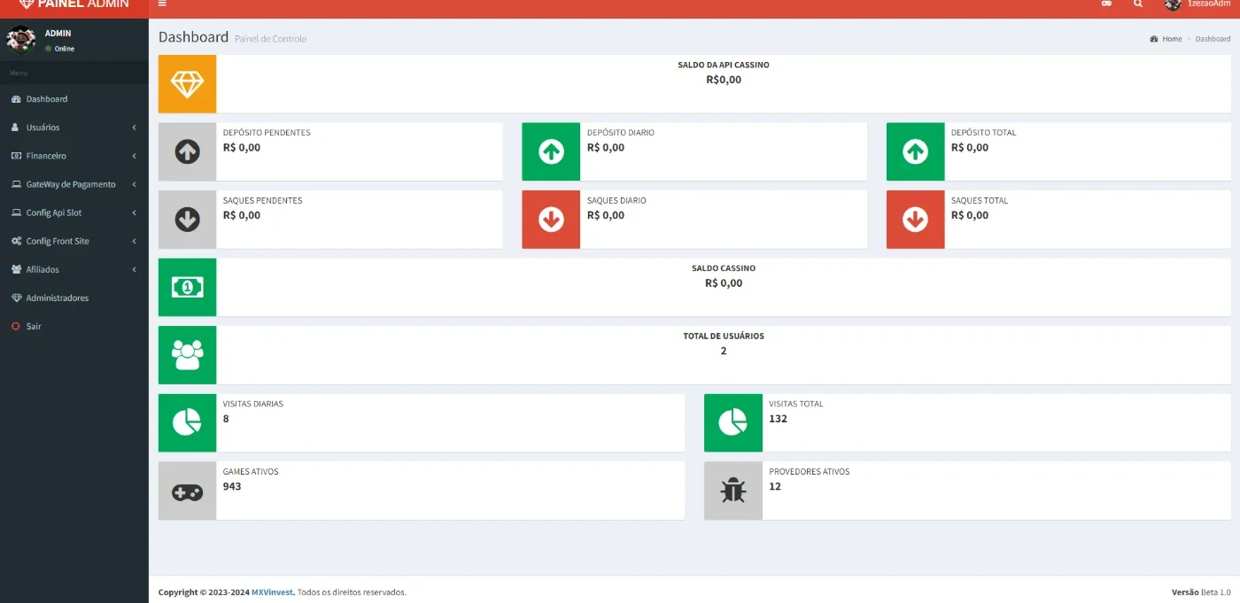Click the 'Painel de Controle' subtitle

(x=271, y=39)
